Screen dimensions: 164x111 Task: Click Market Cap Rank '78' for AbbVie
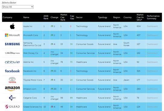click(x=62, y=62)
